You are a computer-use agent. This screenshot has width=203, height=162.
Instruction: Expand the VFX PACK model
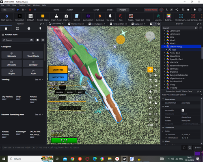165,62
